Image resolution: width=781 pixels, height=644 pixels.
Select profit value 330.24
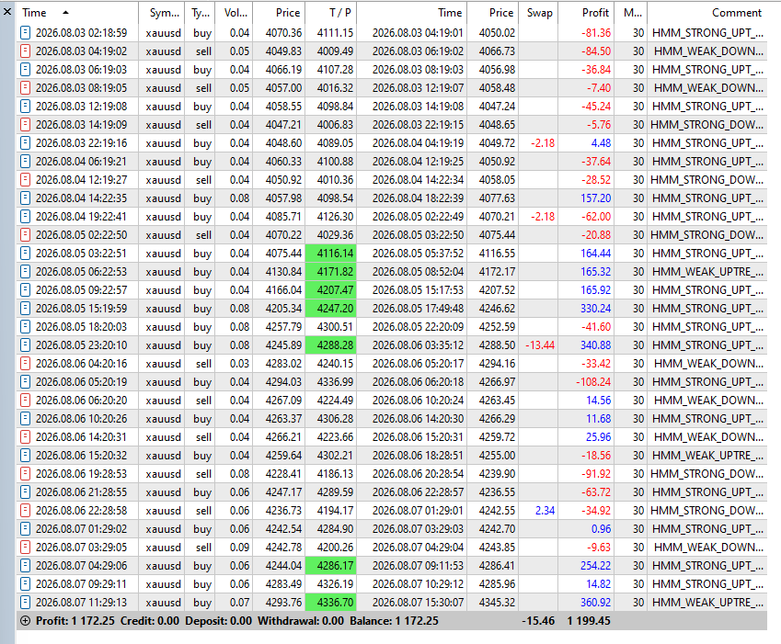tap(596, 309)
